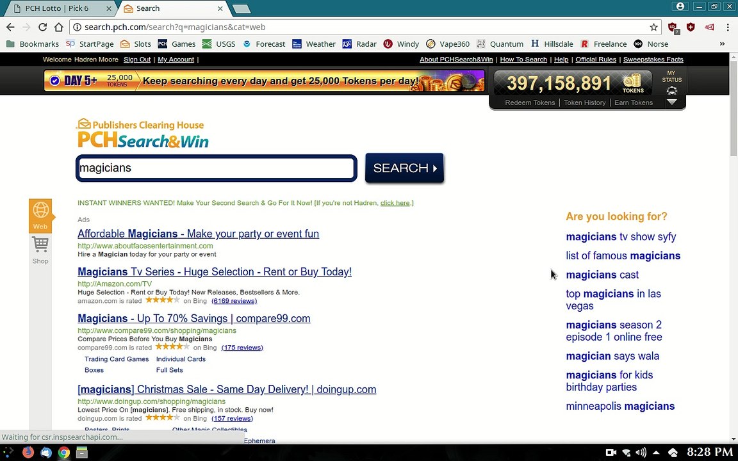Image resolution: width=738 pixels, height=461 pixels.
Task: Open the Quantum bookmark
Action: 500,44
